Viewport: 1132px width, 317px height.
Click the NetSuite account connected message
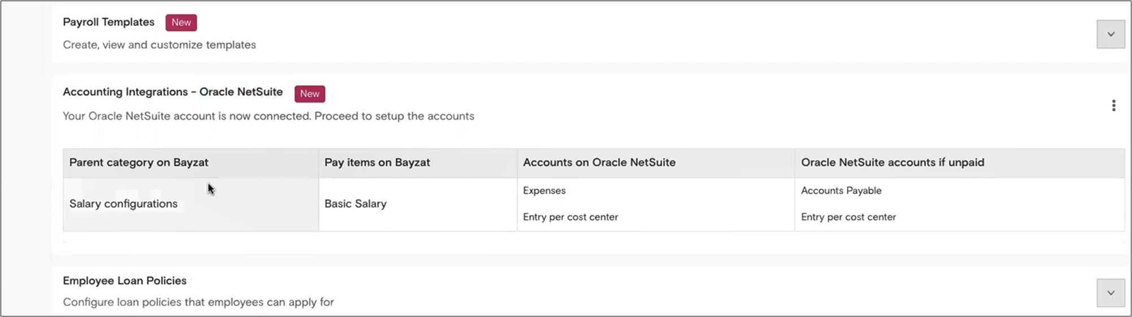pos(268,116)
